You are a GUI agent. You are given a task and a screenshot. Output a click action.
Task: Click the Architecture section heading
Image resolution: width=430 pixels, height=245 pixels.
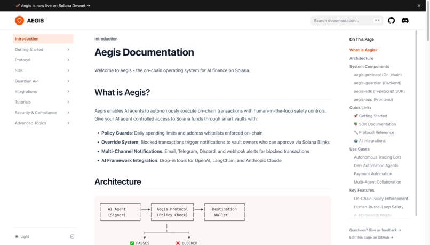point(118,181)
